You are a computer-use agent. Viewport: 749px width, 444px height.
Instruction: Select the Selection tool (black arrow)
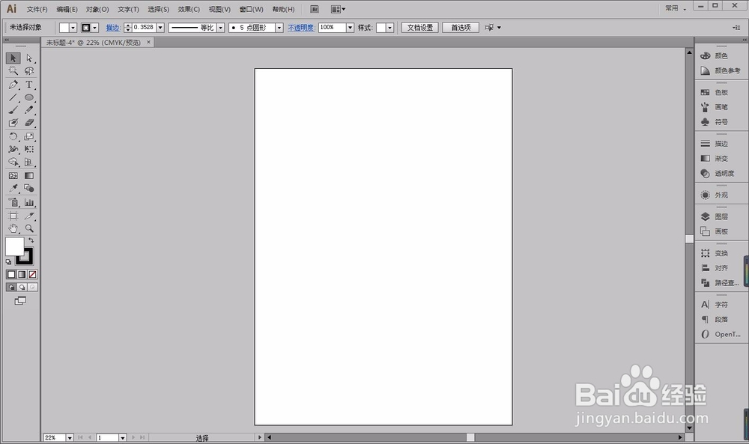[13, 58]
